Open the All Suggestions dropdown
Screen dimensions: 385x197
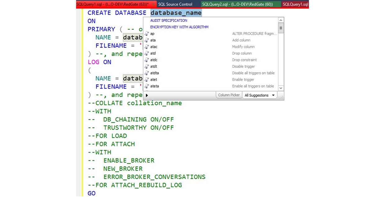260,95
